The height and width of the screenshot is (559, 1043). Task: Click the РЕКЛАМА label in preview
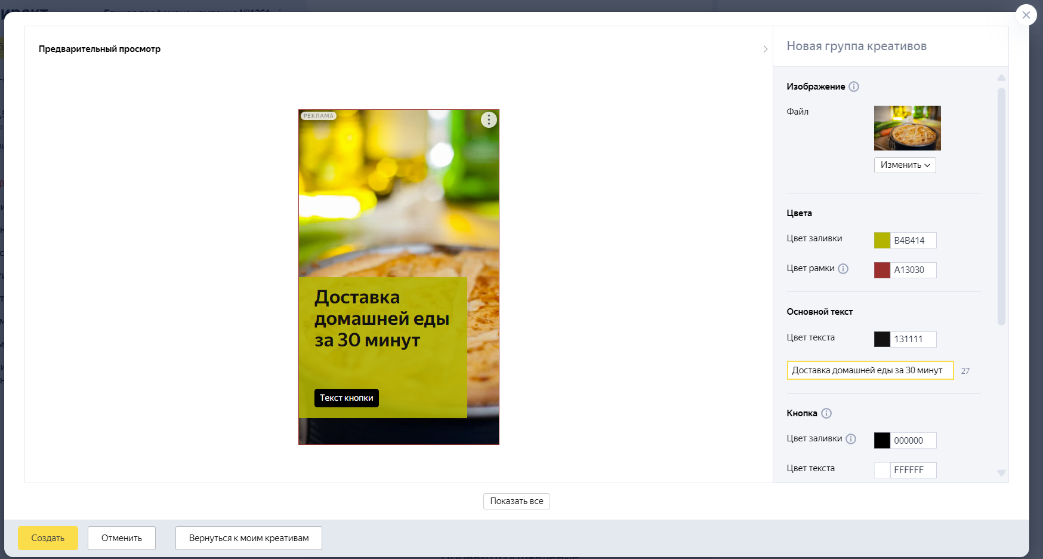[319, 116]
